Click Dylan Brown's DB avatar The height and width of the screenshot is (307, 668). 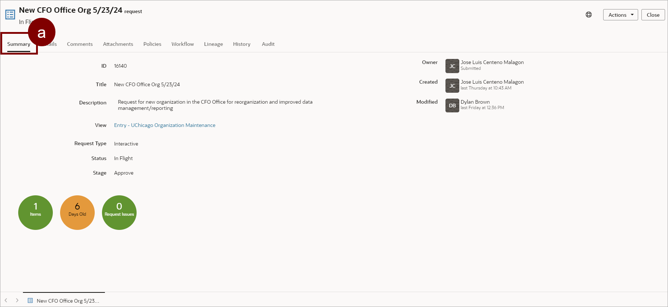click(452, 105)
